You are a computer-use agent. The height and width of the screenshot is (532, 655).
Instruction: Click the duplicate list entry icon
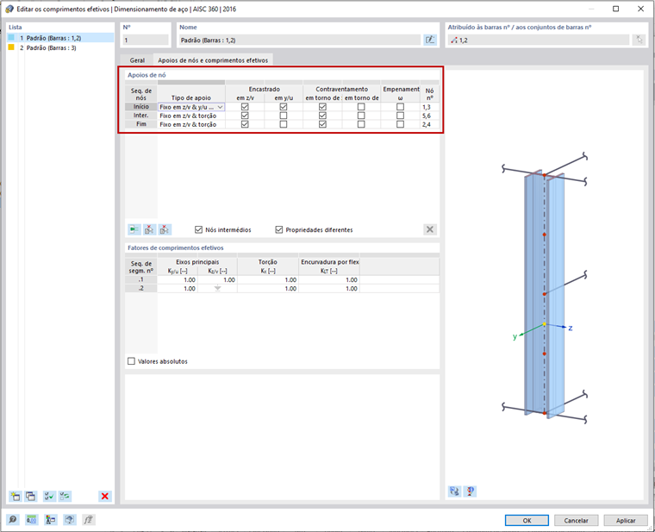(30, 496)
